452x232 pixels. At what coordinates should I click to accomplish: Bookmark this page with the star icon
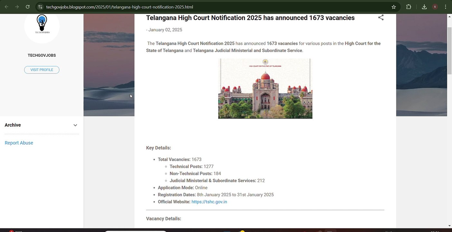click(x=393, y=7)
